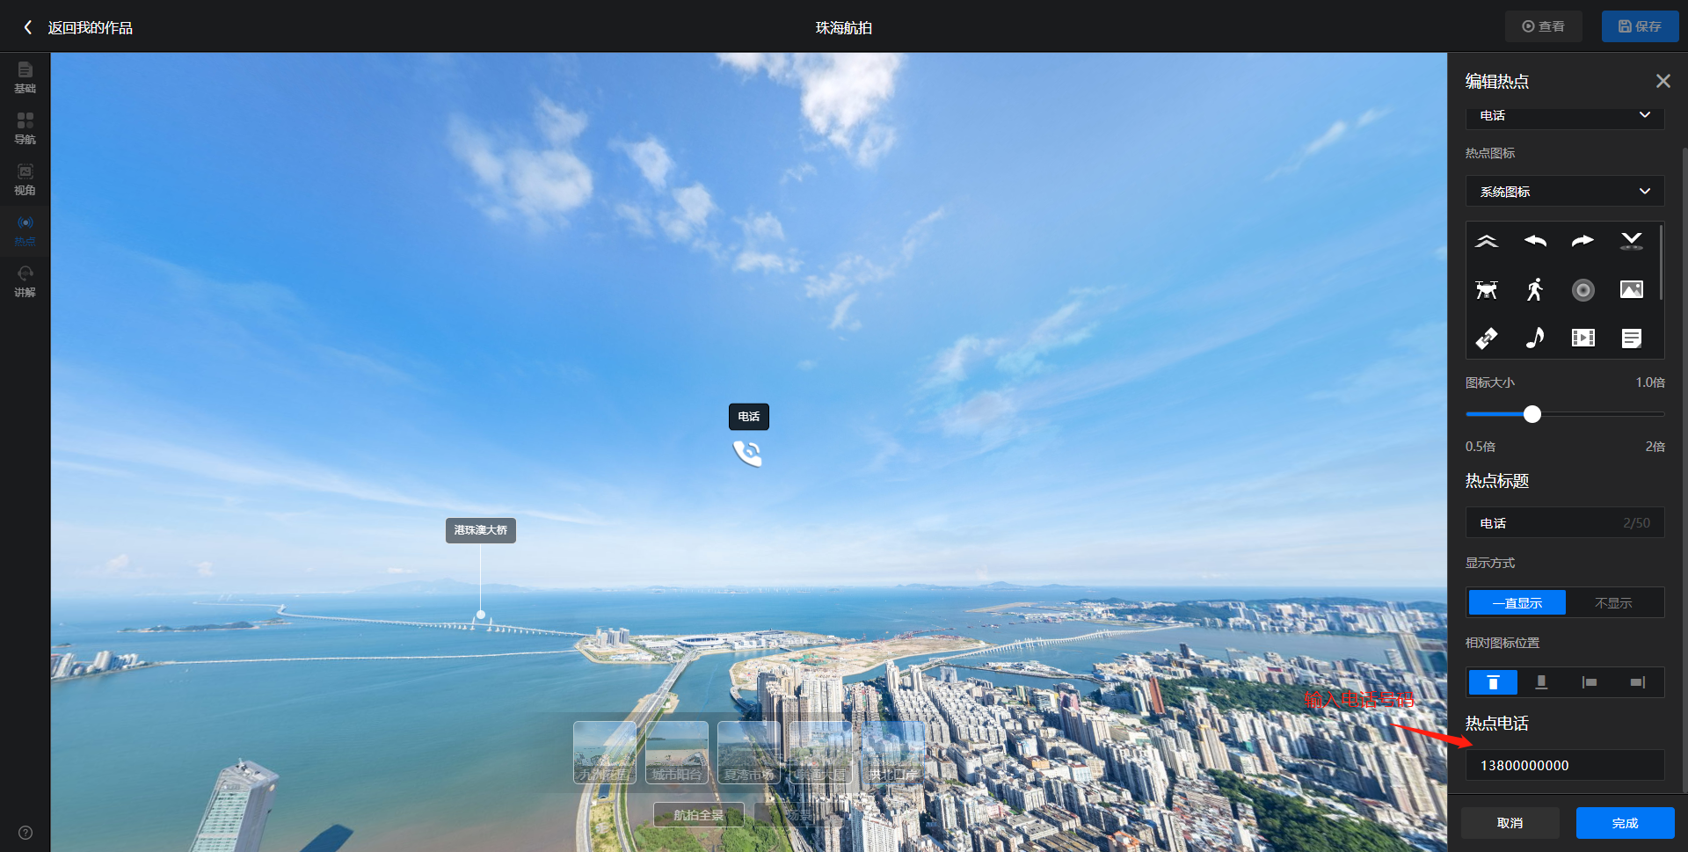Choose 一直显示 display mode
Image resolution: width=1688 pixels, height=852 pixels.
1517,602
